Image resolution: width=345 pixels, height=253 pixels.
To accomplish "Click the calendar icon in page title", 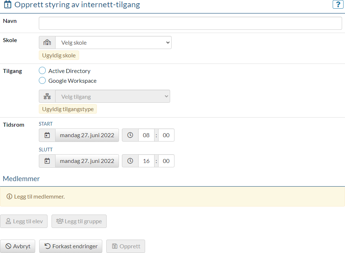I will click(x=7, y=5).
